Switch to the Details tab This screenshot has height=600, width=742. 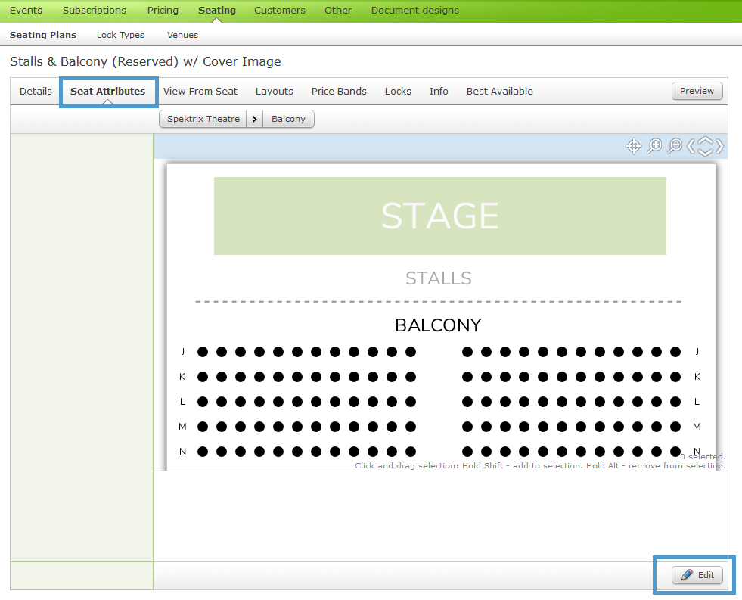click(36, 92)
